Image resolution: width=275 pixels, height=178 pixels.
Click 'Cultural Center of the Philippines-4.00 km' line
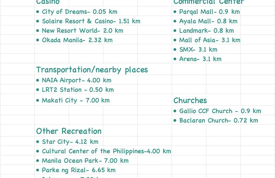[x=106, y=151]
